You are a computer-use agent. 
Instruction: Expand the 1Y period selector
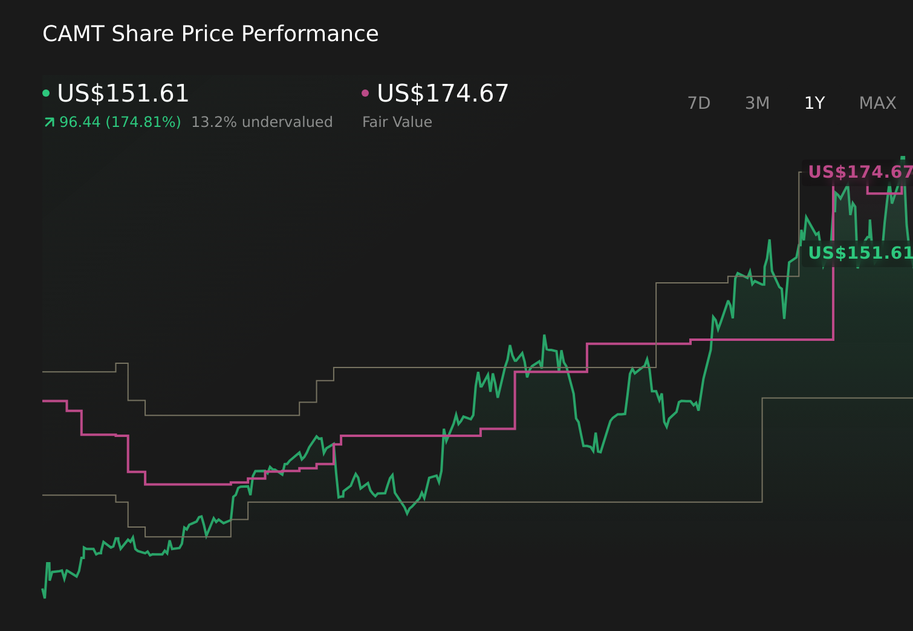814,103
